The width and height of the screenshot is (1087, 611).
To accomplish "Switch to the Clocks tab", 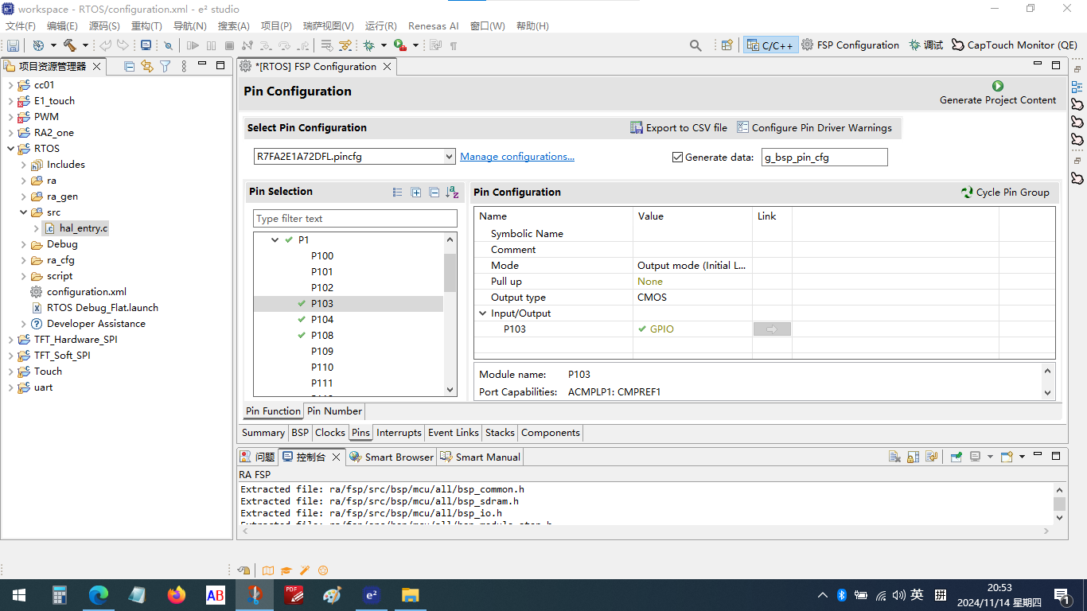I will click(329, 433).
